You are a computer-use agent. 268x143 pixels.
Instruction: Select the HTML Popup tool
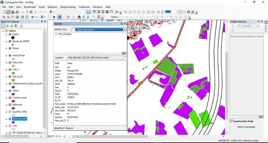click(68, 17)
